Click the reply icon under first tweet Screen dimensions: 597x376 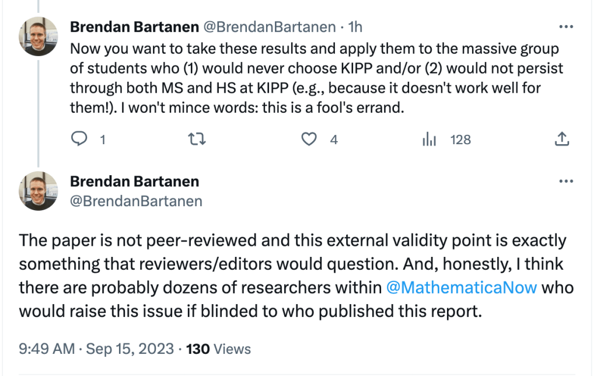[79, 139]
